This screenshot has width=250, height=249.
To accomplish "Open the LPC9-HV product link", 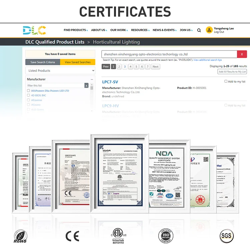I will (x=110, y=106).
